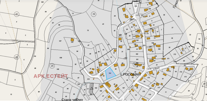Select parcel number 70
The height and width of the screenshot is (101, 207).
103,50
